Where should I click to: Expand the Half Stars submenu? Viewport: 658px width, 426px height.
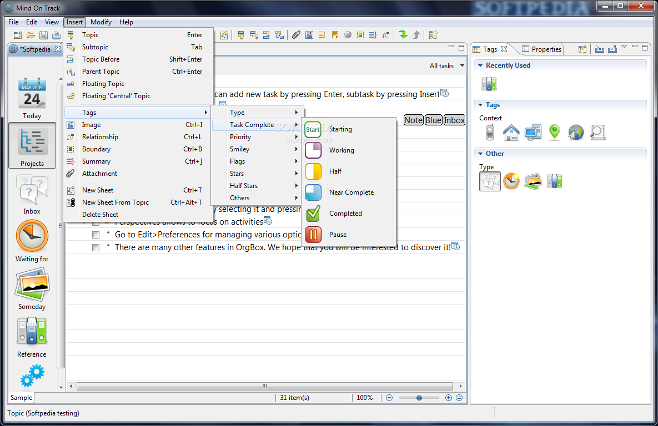click(x=257, y=186)
